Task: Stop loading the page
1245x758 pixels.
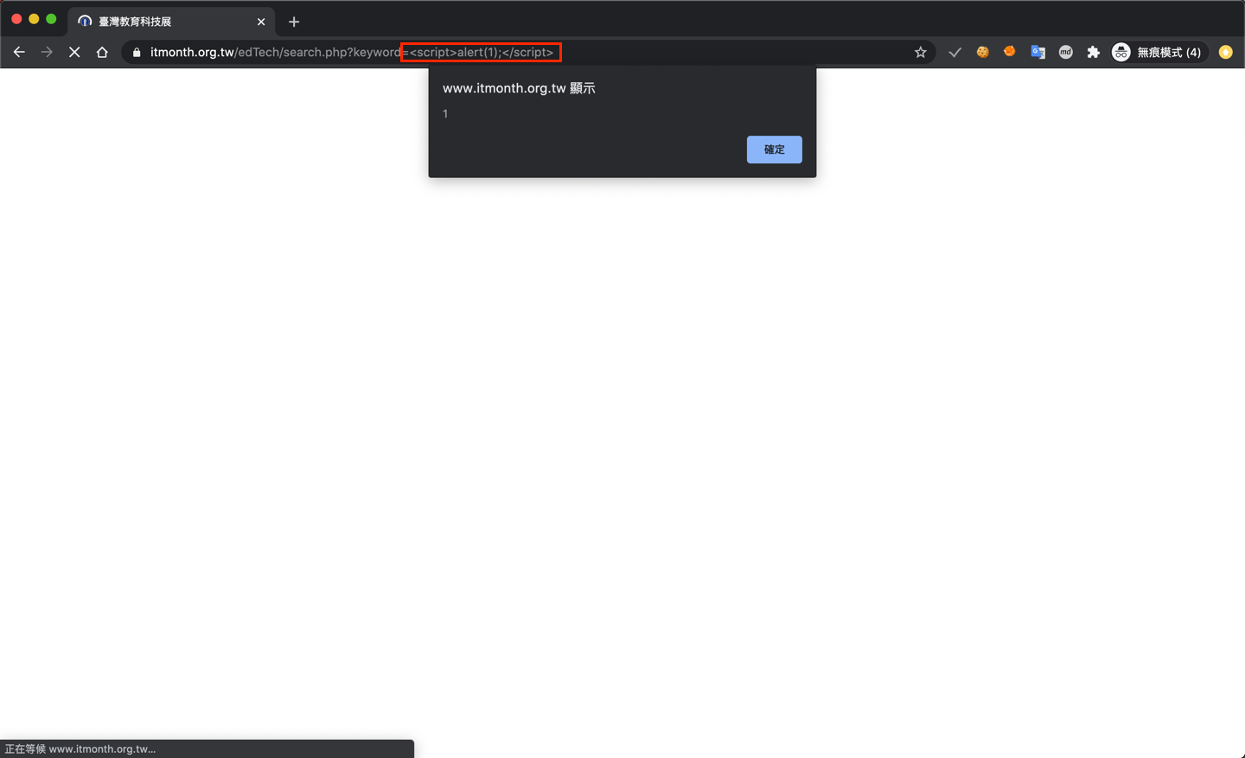Action: pos(74,53)
